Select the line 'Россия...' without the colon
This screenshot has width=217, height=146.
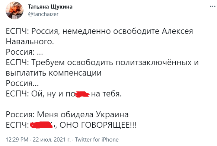(x=22, y=83)
